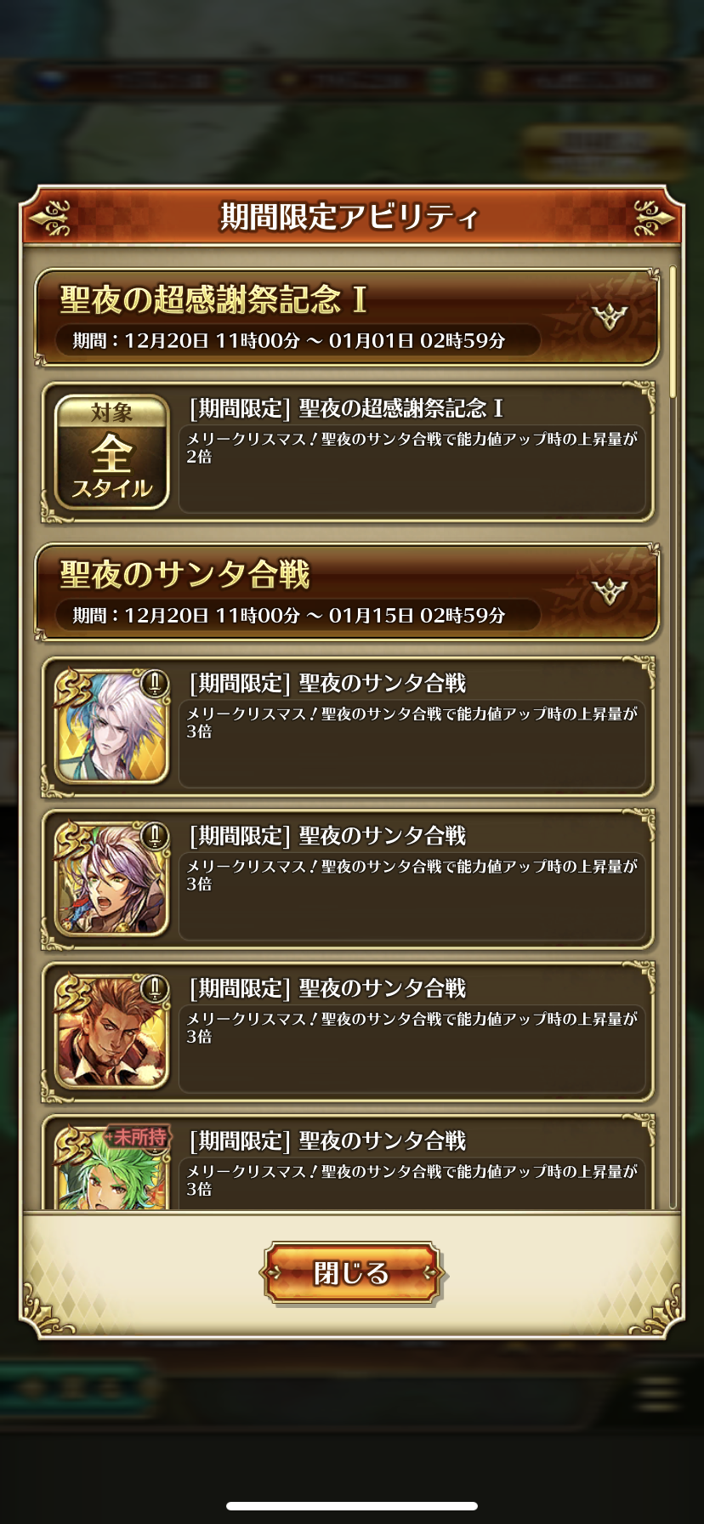Select the white-haired character portrait
704x1524 pixels.
click(x=112, y=727)
